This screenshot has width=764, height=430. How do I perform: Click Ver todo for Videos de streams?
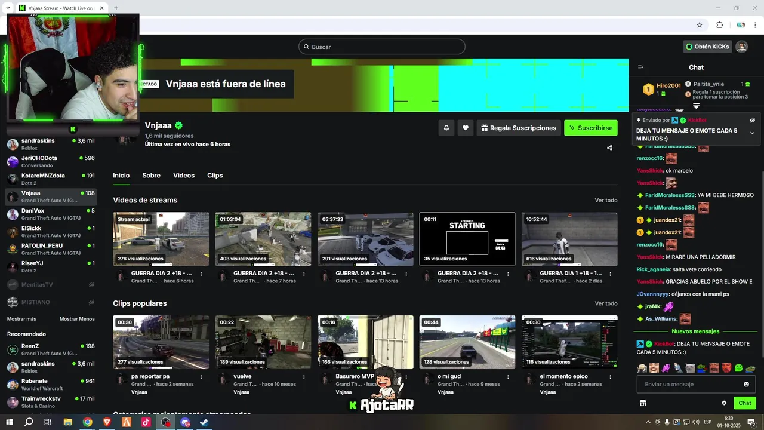pyautogui.click(x=606, y=201)
